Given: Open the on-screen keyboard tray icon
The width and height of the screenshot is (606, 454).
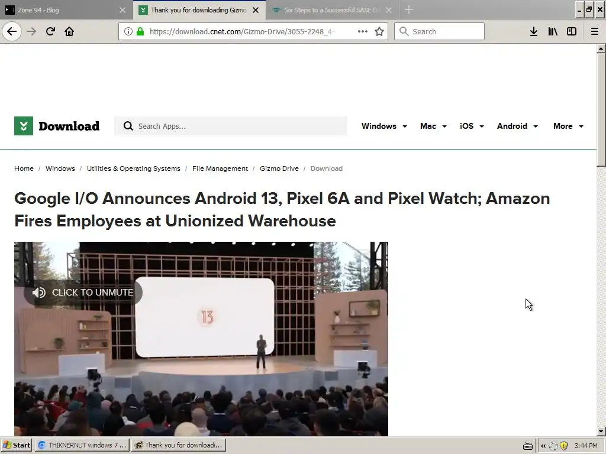Looking at the screenshot, I should click(527, 446).
